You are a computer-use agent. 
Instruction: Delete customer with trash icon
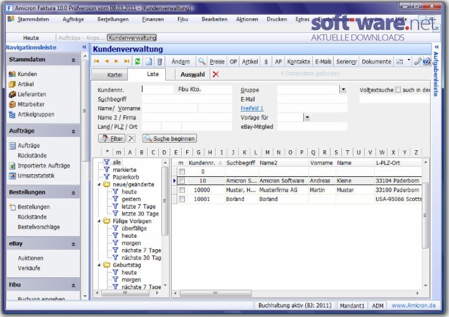[x=160, y=61]
